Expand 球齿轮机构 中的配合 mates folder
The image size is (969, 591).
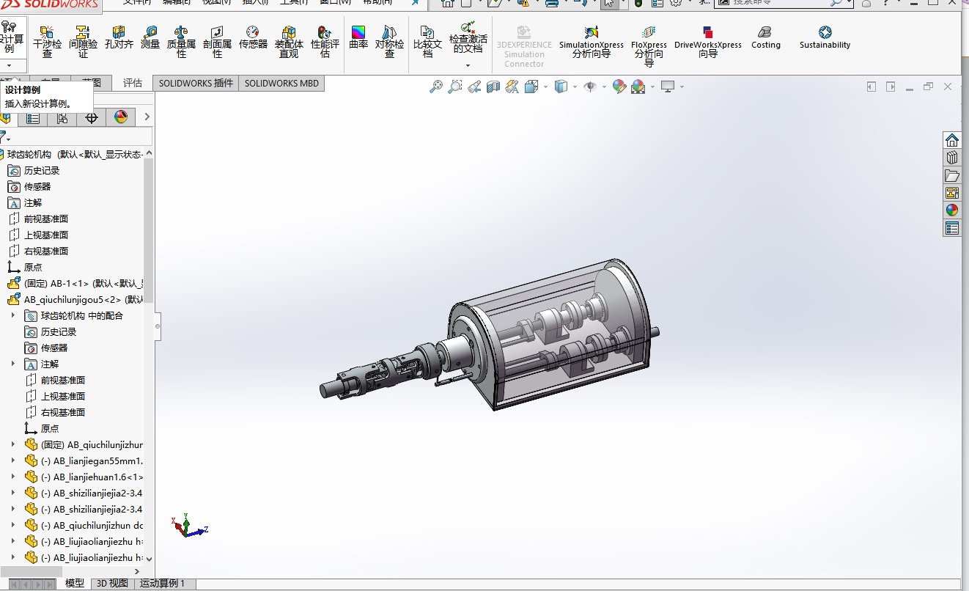pyautogui.click(x=12, y=315)
